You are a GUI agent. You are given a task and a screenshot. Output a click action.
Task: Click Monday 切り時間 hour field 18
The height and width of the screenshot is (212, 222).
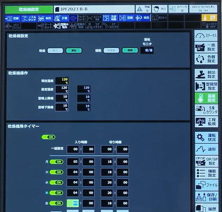pyautogui.click(x=107, y=162)
